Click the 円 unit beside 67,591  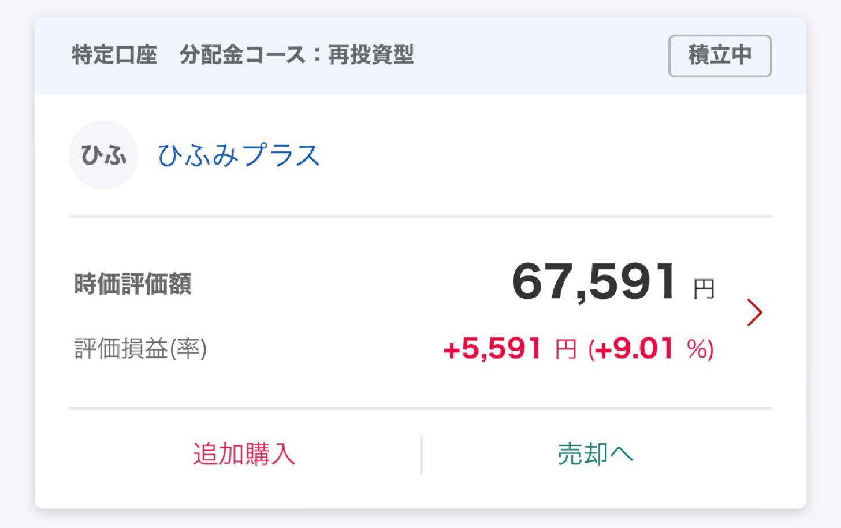704,288
